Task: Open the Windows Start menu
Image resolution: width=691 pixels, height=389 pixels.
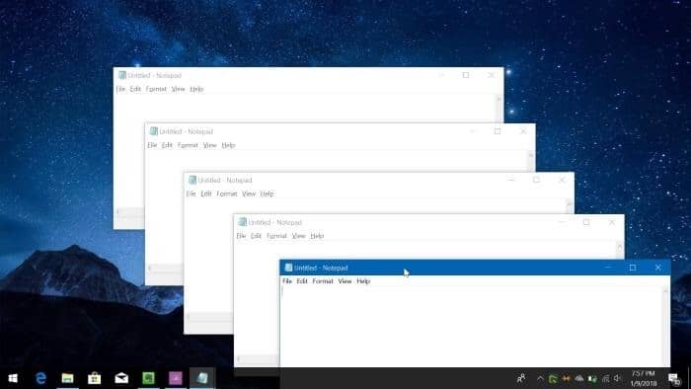Action: (13, 378)
